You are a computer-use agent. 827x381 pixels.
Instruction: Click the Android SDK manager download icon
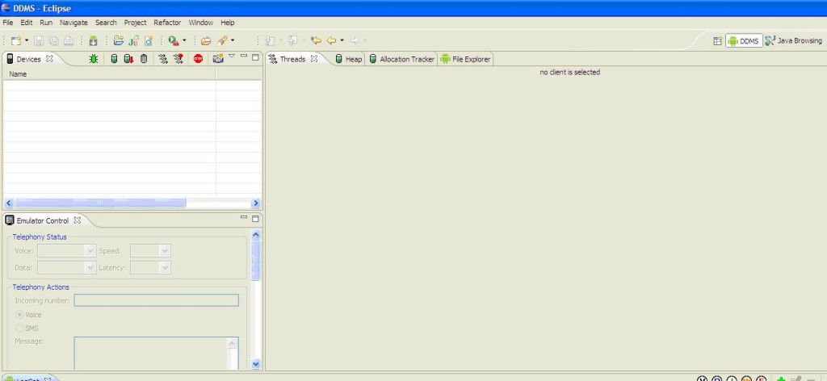tap(94, 40)
